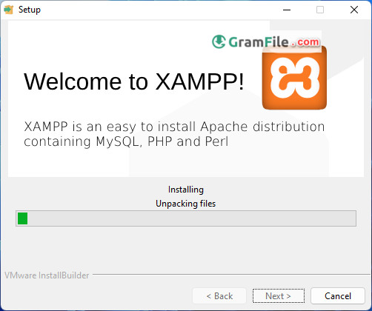The height and width of the screenshot is (311, 372).
Task: Click the empty area of the progress bar
Action: click(191, 218)
